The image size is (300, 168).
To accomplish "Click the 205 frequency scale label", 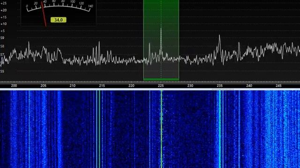I will pyautogui.click(x=44, y=86).
